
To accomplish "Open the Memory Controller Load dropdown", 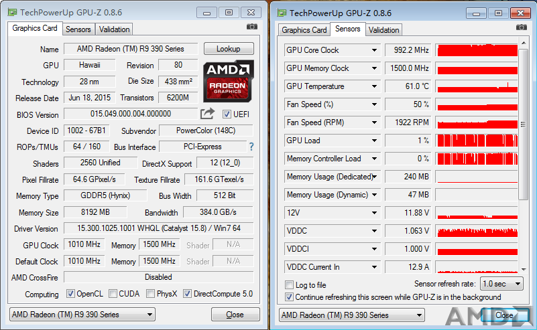I will pyautogui.click(x=374, y=159).
